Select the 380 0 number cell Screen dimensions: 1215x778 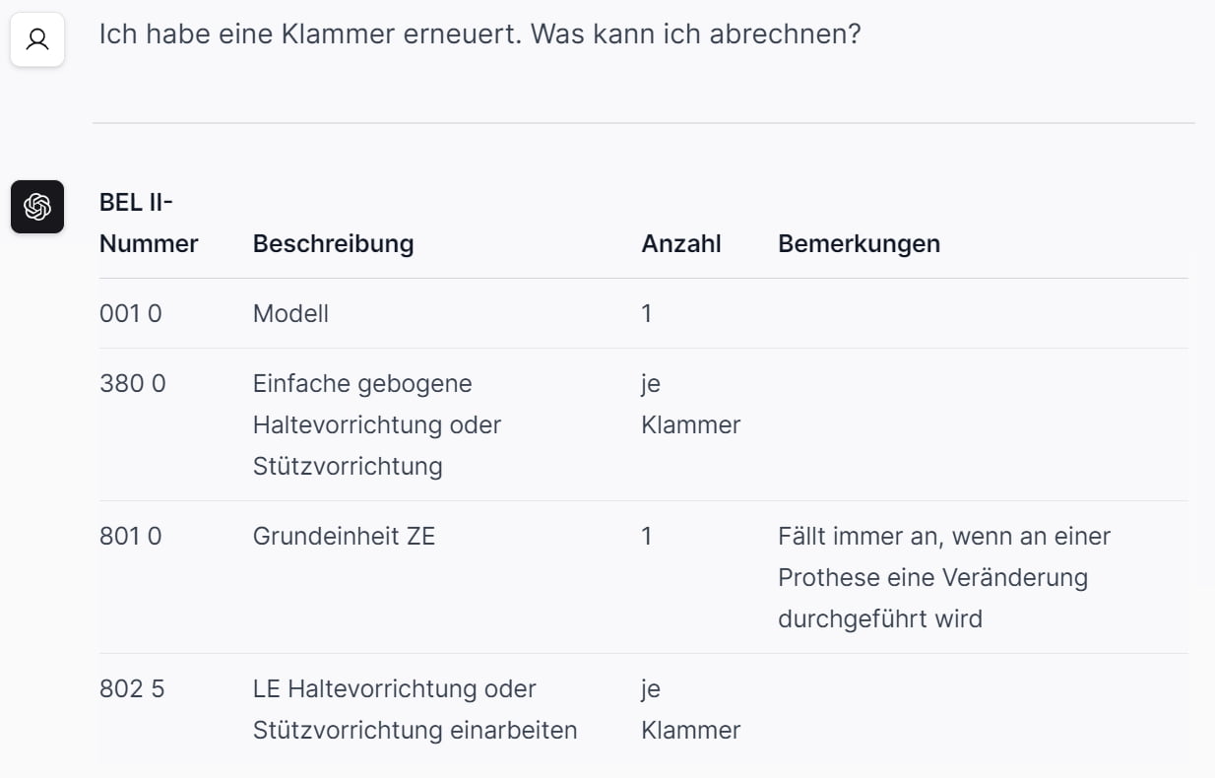click(x=132, y=384)
